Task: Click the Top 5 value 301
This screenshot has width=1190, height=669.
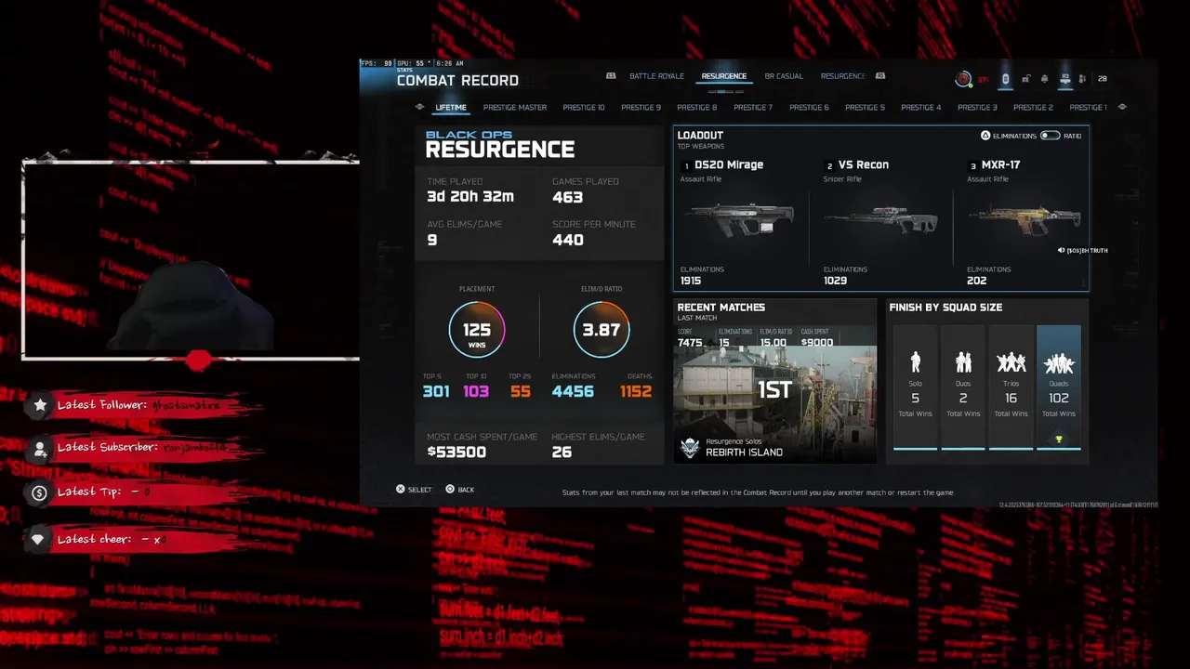Action: tap(436, 391)
